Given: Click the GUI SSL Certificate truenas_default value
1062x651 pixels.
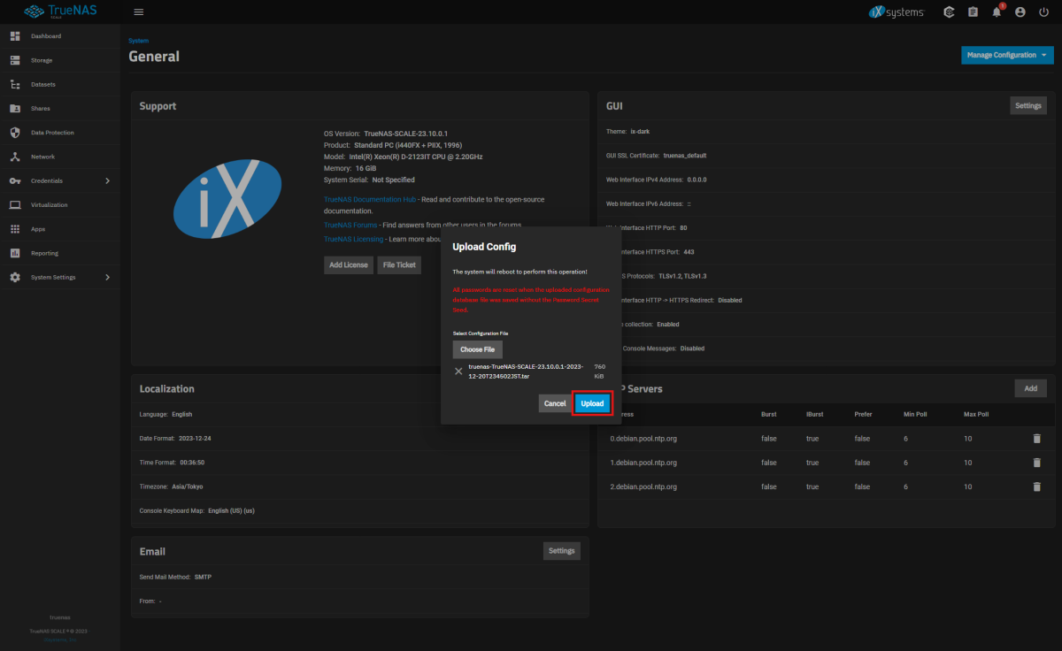Looking at the screenshot, I should pos(685,156).
